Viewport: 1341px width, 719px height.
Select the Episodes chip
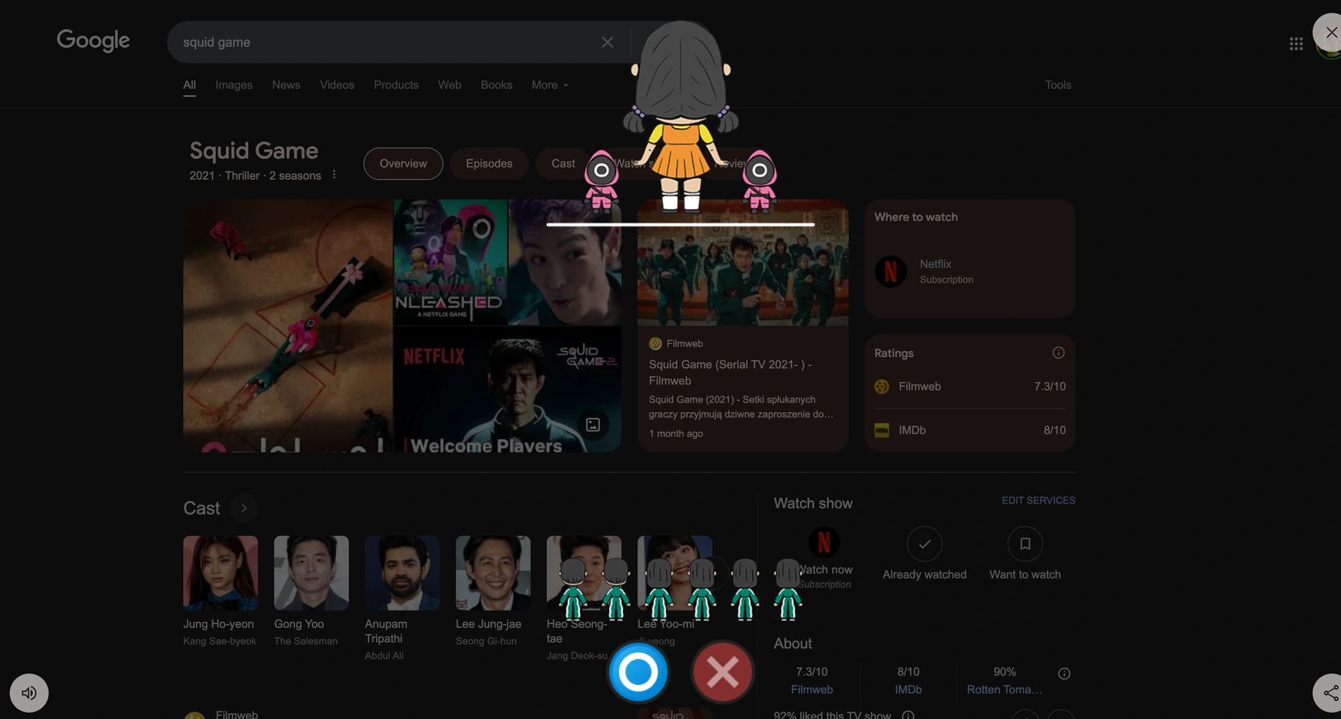(x=489, y=164)
